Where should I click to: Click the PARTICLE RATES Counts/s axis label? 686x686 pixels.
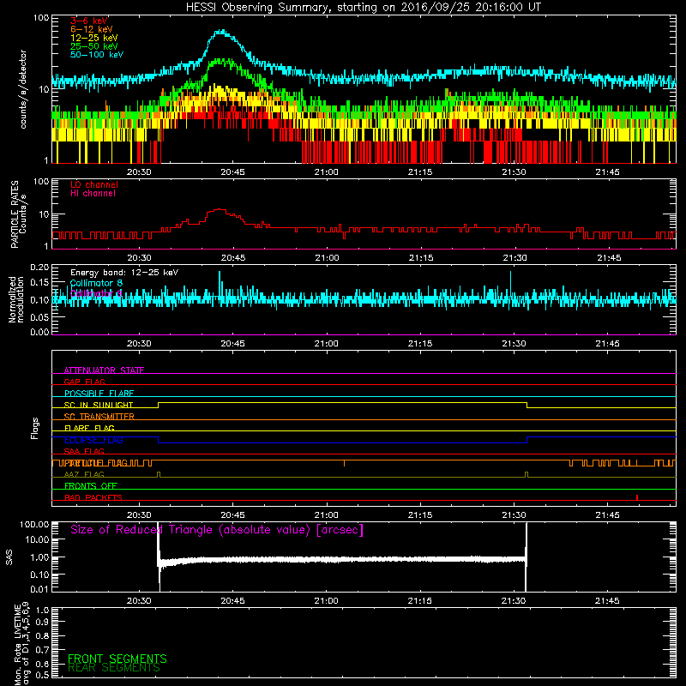(x=19, y=214)
